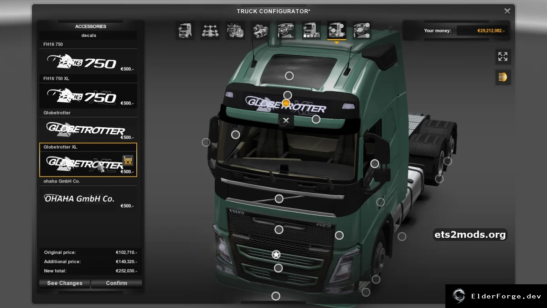Screen dimensions: 547x308
Task: Select the Globetrotter decal thumbnail
Action: pyautogui.click(x=88, y=130)
